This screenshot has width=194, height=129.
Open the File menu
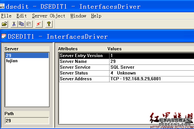6,16
